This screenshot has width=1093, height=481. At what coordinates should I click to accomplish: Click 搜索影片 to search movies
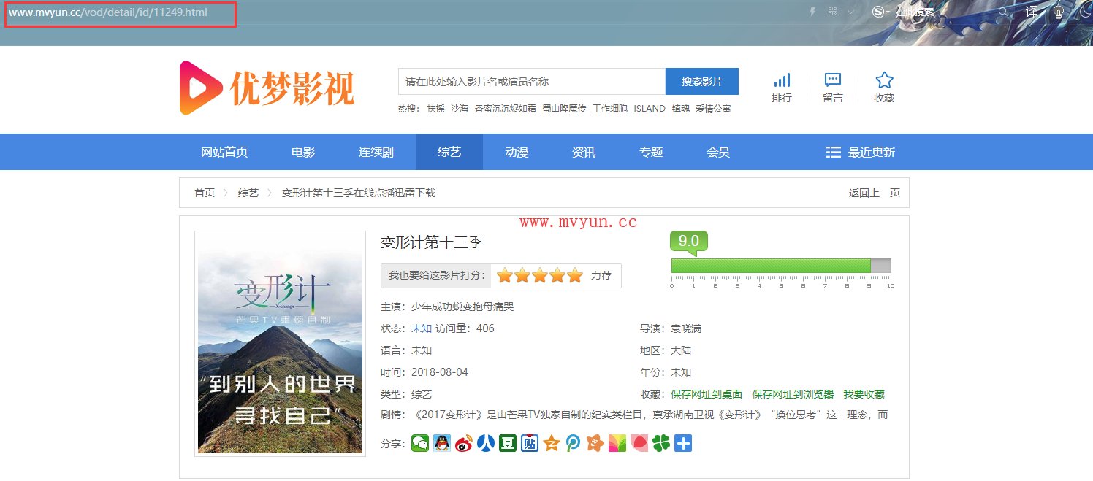pos(701,81)
